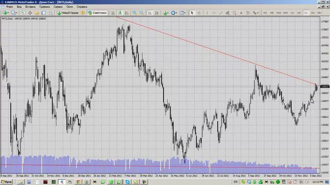
Task: Open the MetaEditor yellow diamond icon
Action: click(x=83, y=13)
